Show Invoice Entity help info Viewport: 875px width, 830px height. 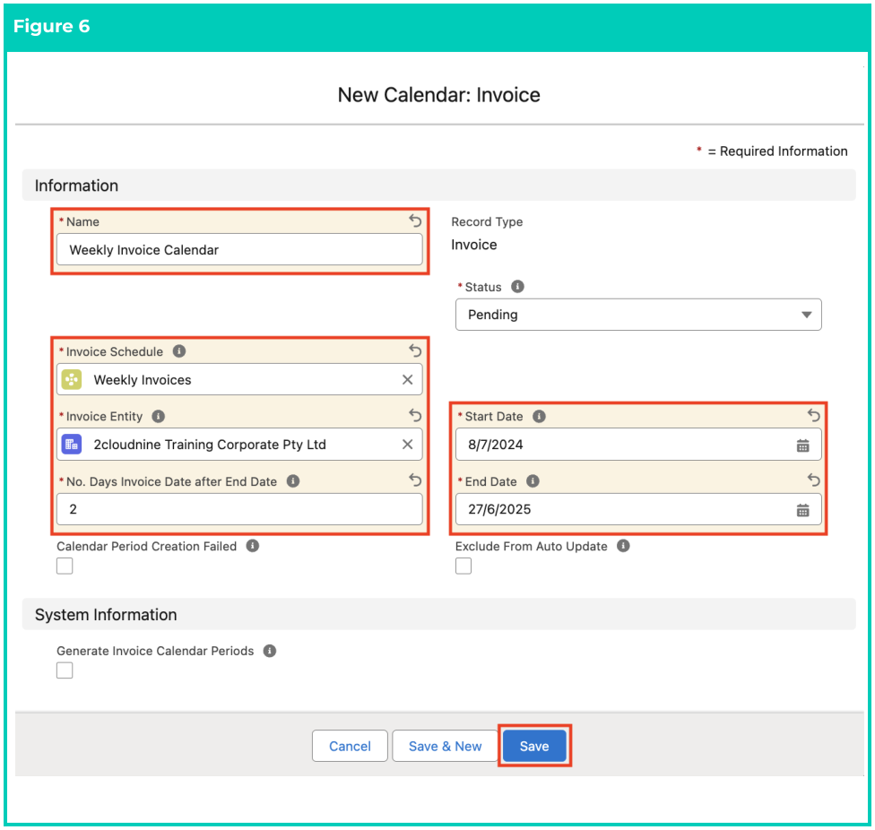coord(159,416)
